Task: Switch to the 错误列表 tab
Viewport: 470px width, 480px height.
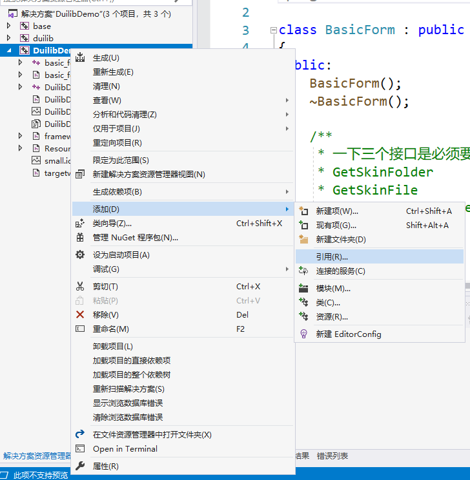Action: pyautogui.click(x=332, y=456)
